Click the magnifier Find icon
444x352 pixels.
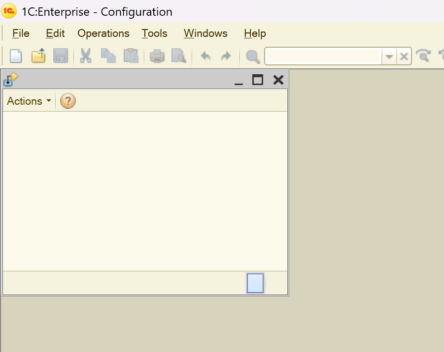point(253,57)
